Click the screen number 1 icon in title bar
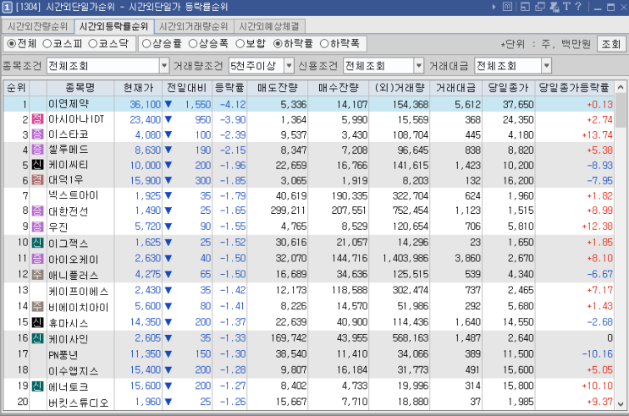This screenshot has width=629, height=416. tap(8, 7)
